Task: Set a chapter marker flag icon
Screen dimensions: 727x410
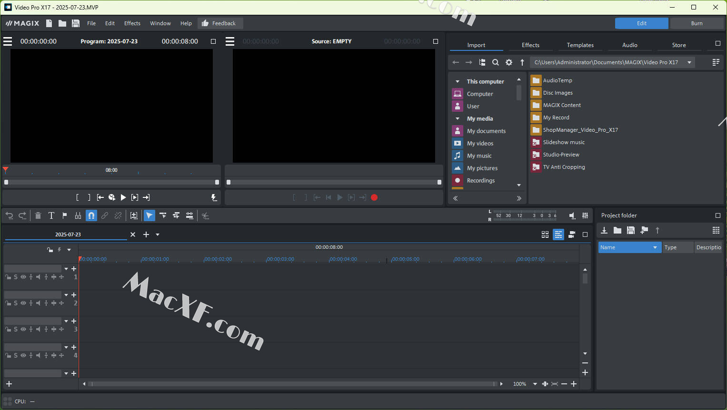Action: (65, 215)
